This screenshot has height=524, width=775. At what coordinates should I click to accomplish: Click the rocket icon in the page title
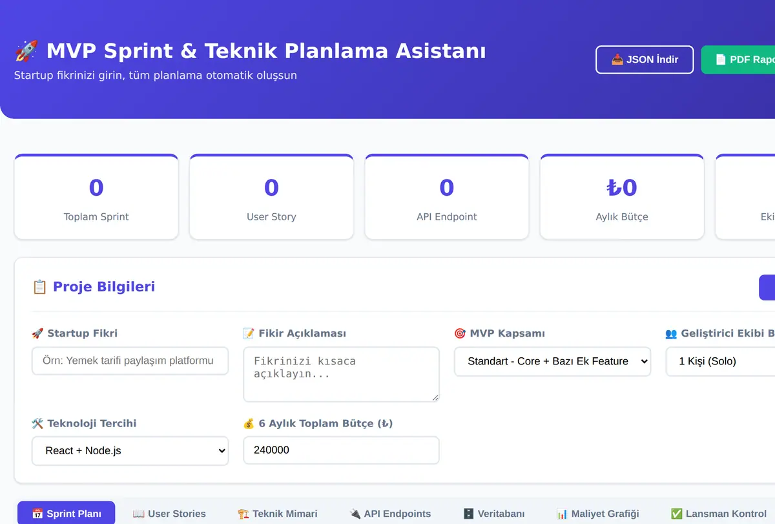point(26,50)
